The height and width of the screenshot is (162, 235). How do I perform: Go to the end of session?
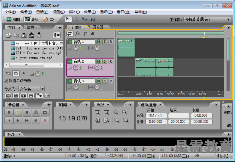click(x=36, y=120)
